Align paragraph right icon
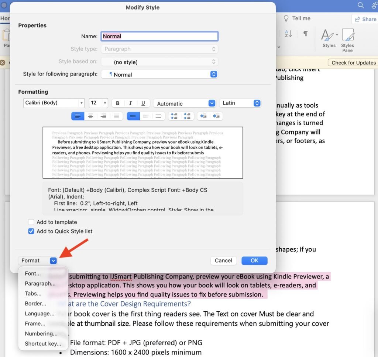Image resolution: width=378 pixels, height=357 pixels. tap(103, 116)
